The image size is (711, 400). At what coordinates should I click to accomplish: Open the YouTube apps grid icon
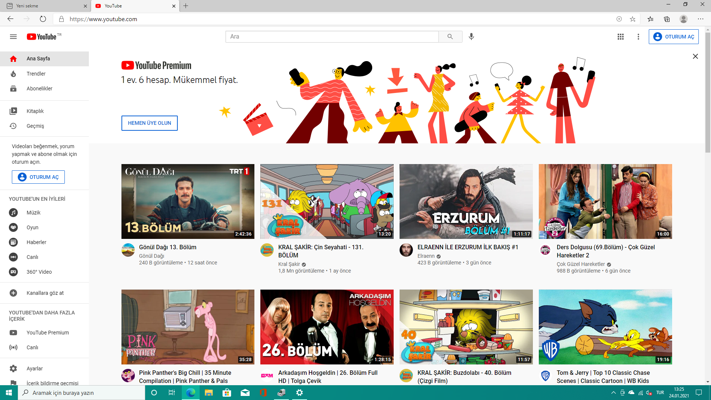pos(621,37)
